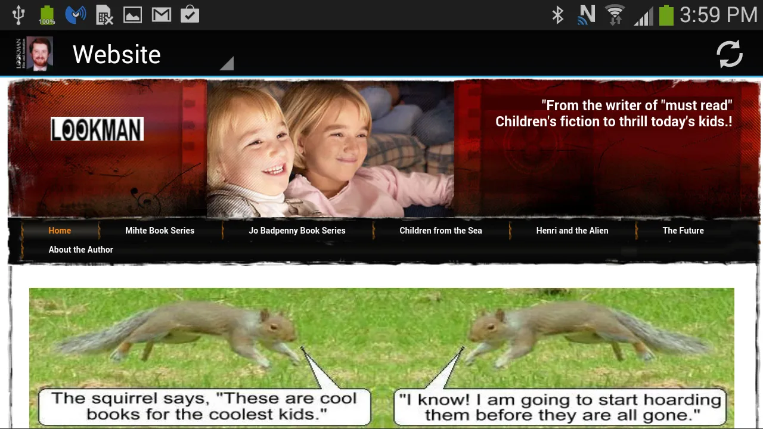This screenshot has width=763, height=429.
Task: Open the Jo Badpenny Book Series page
Action: 297,231
